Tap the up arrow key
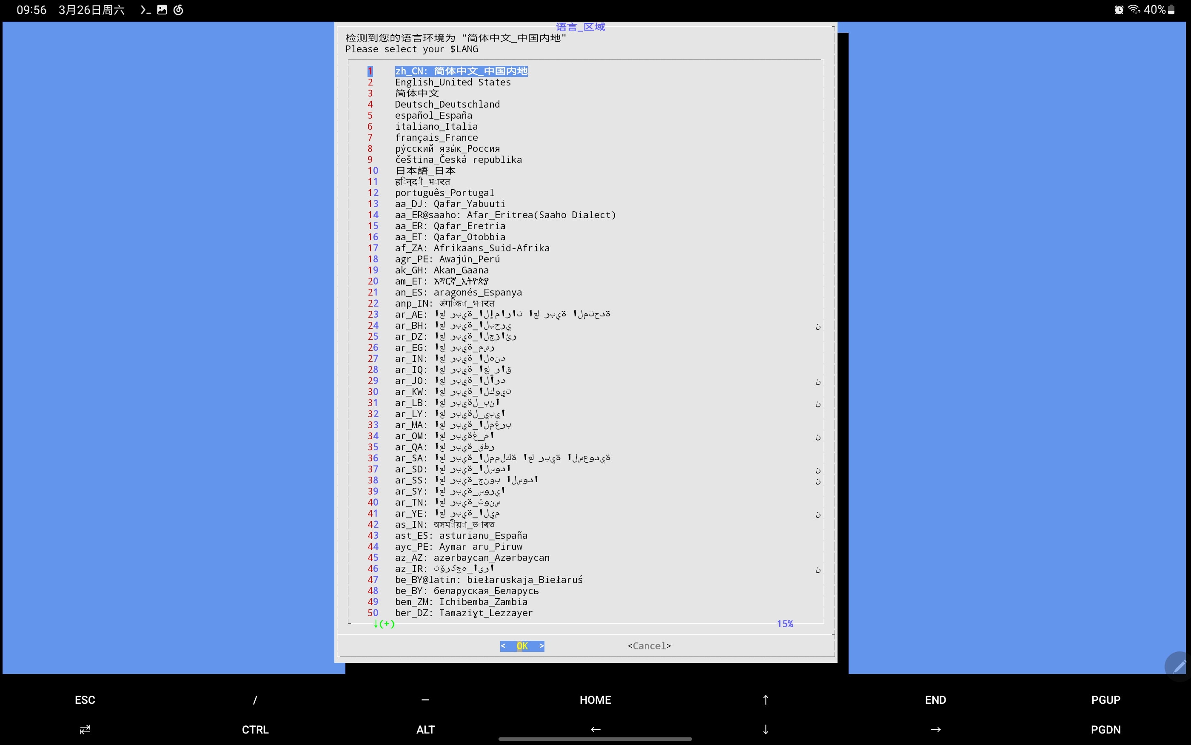This screenshot has height=745, width=1191. tap(765, 700)
